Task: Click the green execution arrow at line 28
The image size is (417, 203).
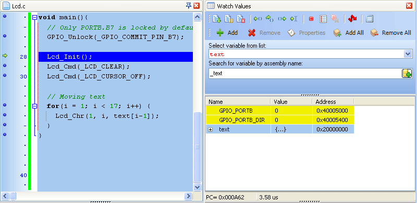Action: click(x=5, y=56)
